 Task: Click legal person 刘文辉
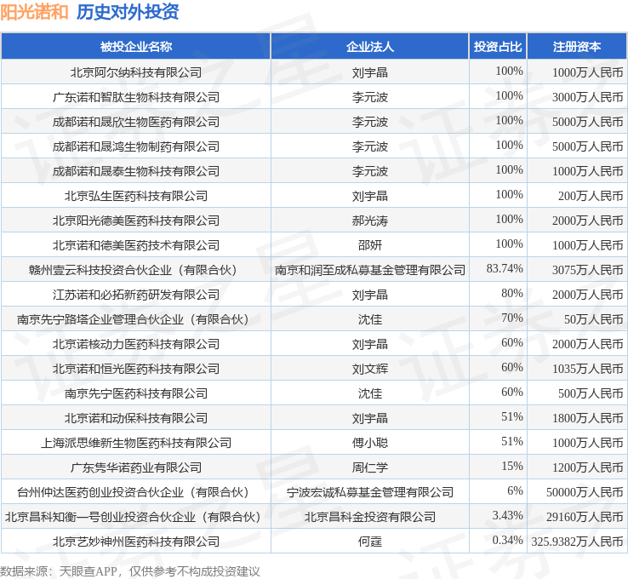(369, 369)
